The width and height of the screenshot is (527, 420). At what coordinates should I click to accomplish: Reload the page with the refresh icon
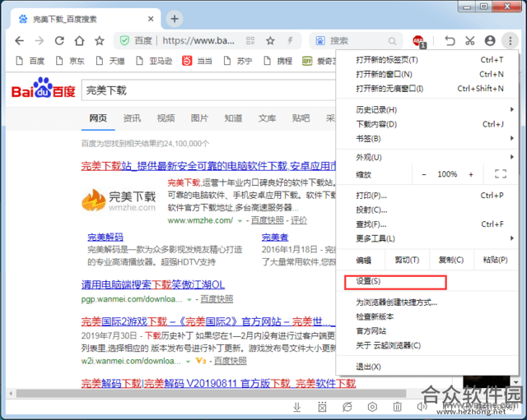tap(59, 41)
